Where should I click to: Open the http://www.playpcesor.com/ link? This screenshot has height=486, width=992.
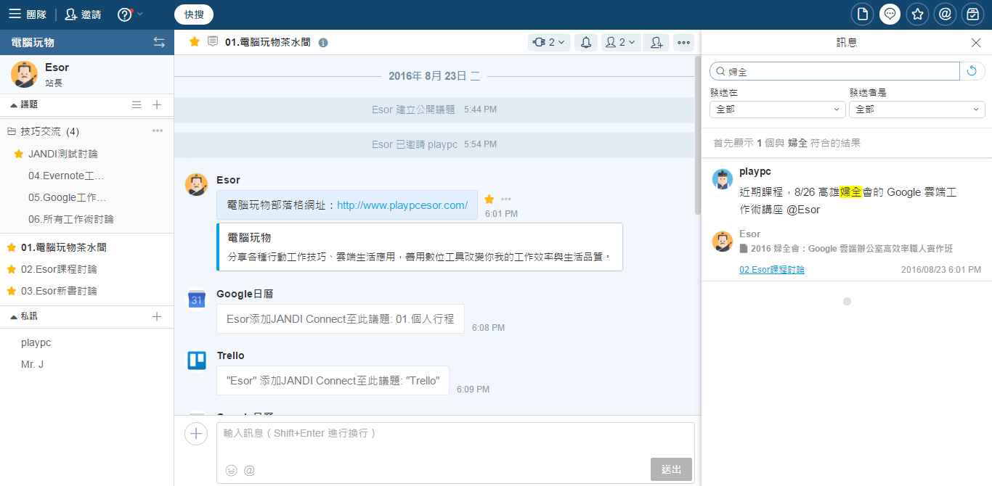(x=402, y=205)
